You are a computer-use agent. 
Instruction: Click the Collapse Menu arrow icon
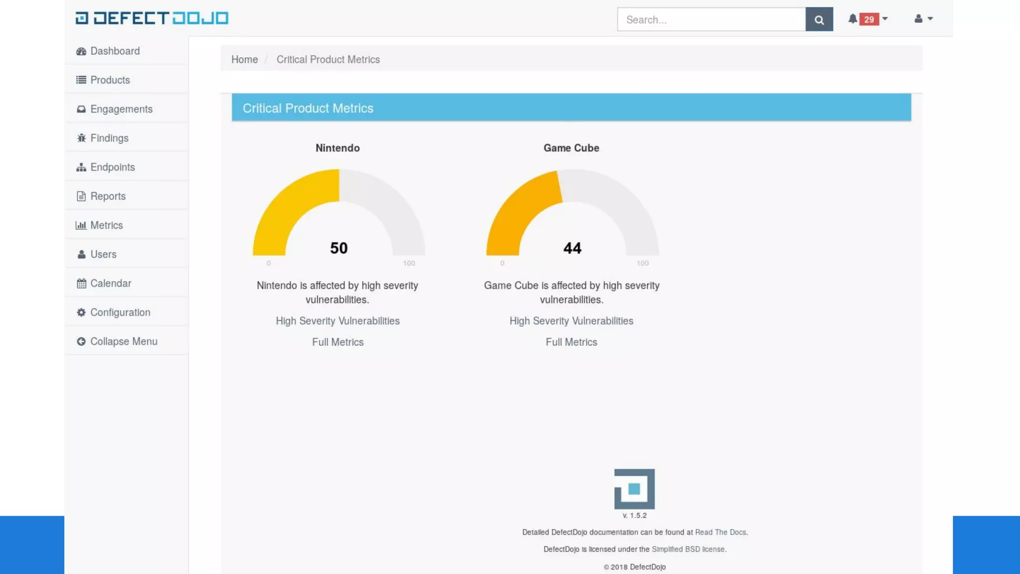[81, 341]
